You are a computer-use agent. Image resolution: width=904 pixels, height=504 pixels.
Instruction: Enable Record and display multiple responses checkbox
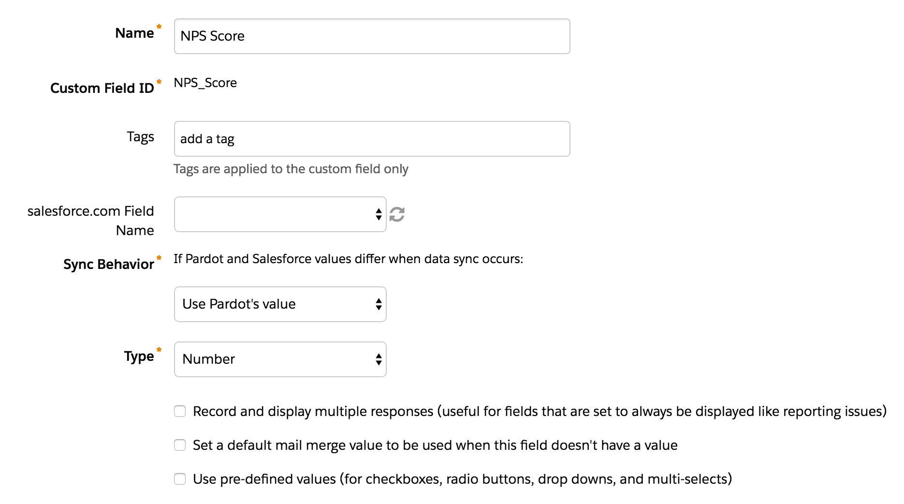180,411
